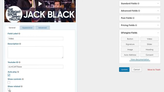Enable the Show related checkbox
Viewport: 164px width, 92px height.
point(9,89)
